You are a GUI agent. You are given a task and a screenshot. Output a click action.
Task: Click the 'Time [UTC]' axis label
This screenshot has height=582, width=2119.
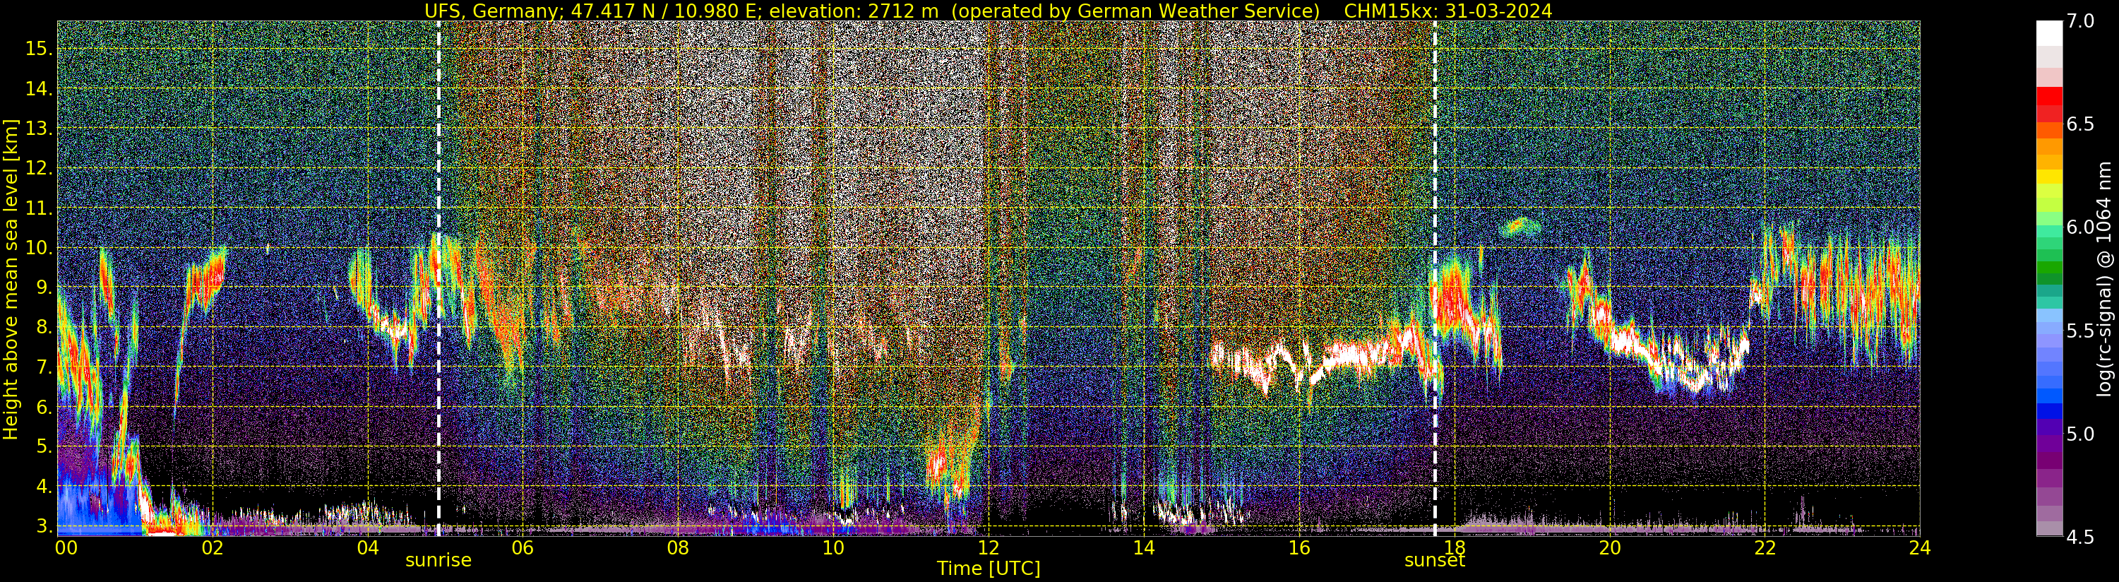click(989, 569)
